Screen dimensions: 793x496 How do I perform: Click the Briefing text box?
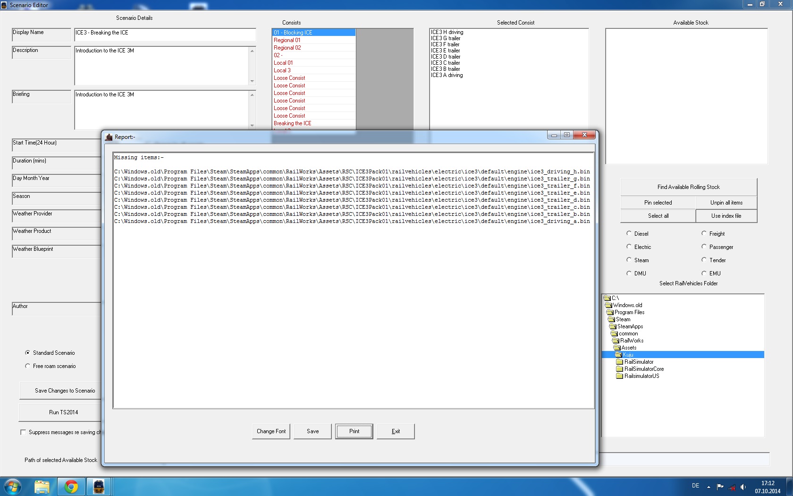(x=161, y=110)
